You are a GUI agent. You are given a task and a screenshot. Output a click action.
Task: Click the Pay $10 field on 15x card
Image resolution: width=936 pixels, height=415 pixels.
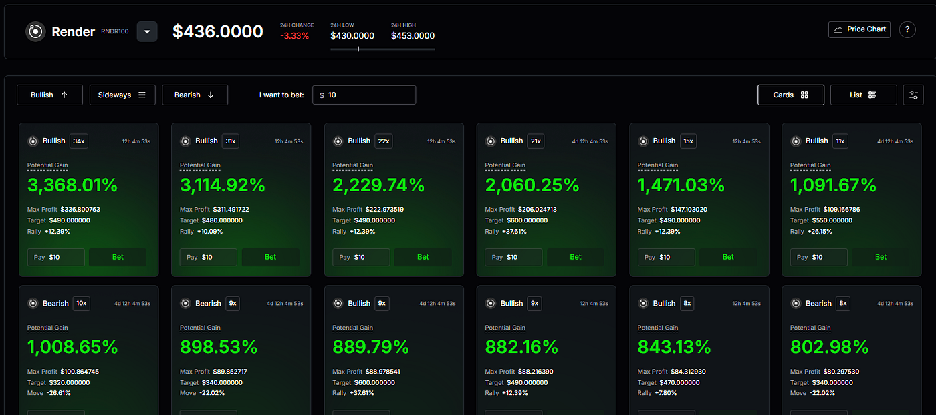pos(667,257)
